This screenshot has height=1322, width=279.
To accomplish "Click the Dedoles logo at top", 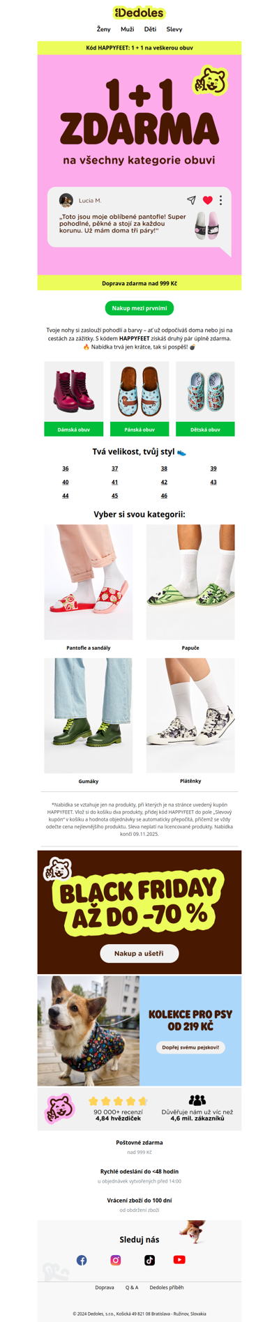I will coord(139,13).
